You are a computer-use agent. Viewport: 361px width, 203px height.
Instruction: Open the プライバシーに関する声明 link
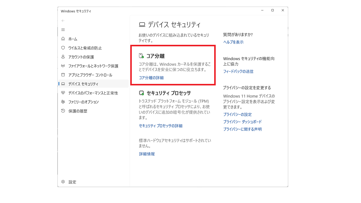[x=242, y=129]
